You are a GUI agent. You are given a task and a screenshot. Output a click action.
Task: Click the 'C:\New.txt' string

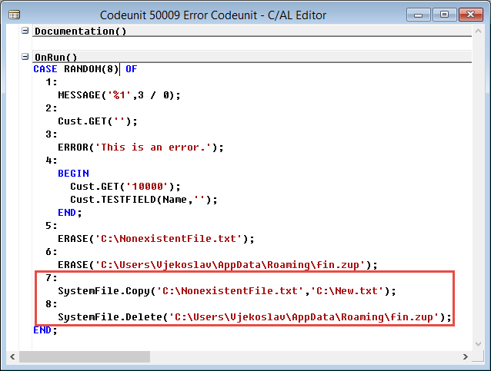[347, 291]
